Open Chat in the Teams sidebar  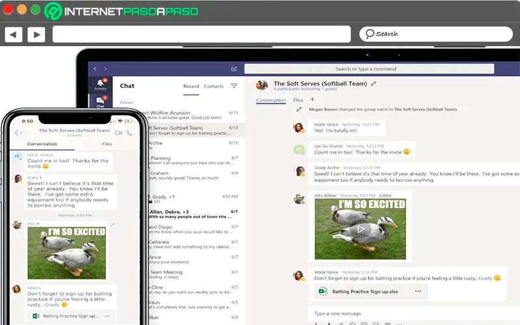pyautogui.click(x=100, y=101)
